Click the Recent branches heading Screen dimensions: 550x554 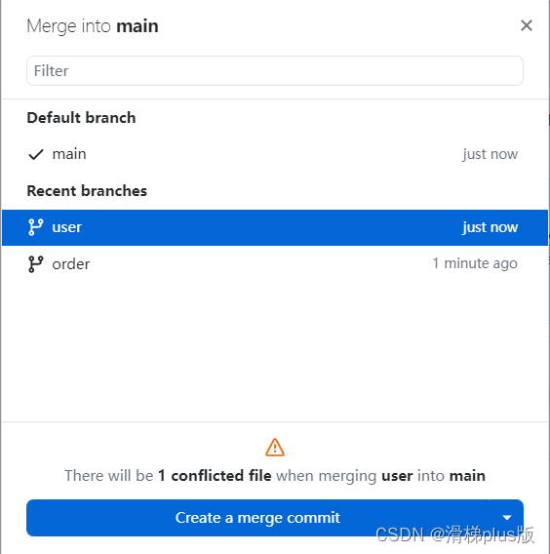pyautogui.click(x=87, y=191)
